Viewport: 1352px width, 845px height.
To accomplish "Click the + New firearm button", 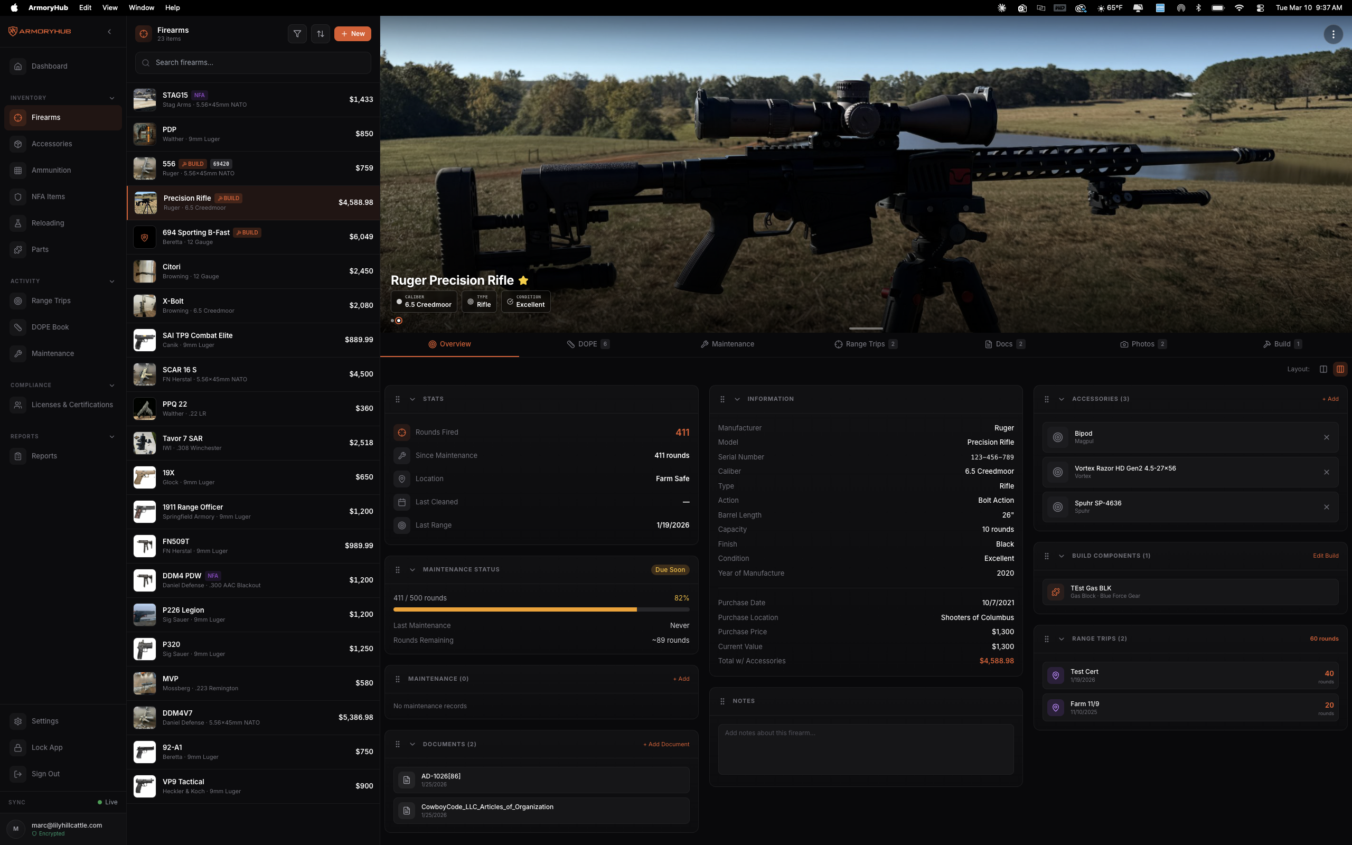I will click(x=353, y=33).
